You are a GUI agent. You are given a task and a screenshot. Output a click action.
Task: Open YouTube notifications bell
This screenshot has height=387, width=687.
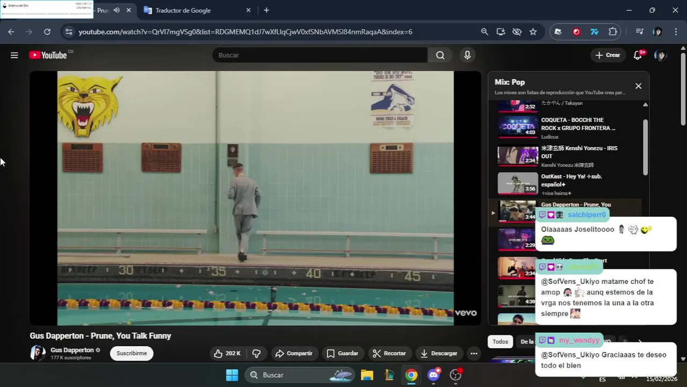coord(638,55)
